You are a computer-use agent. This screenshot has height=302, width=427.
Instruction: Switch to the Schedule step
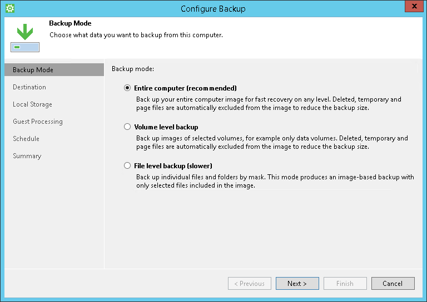(x=26, y=139)
